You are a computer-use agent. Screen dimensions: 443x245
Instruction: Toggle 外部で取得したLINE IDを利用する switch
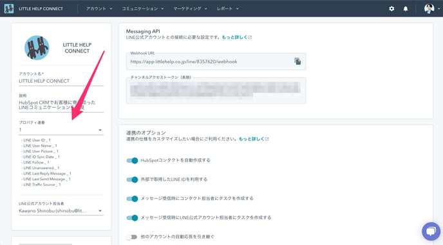(132, 180)
